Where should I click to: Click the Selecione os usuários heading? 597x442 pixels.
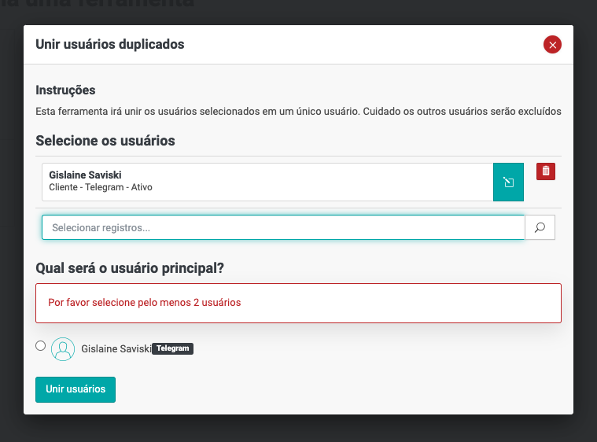105,141
